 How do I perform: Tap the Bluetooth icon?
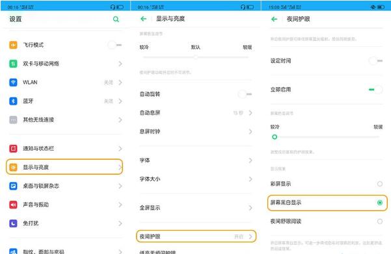coord(13,101)
